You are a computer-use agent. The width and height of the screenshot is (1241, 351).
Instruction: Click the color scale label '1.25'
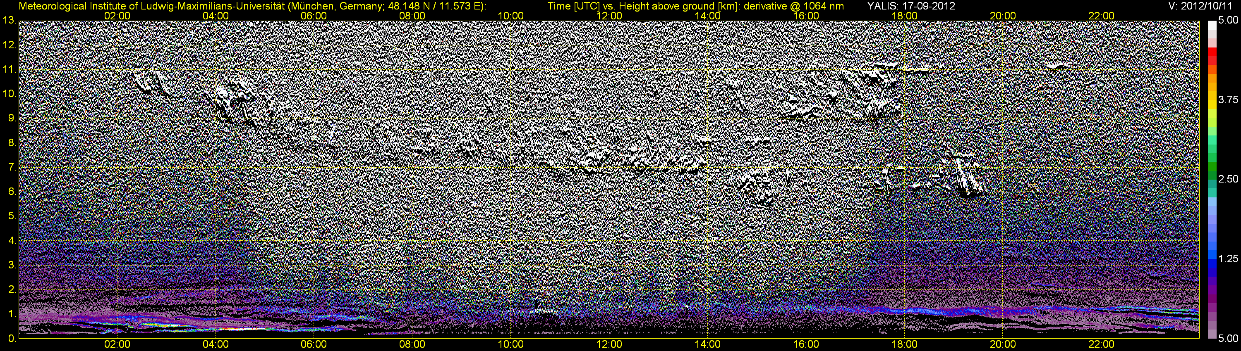(1228, 259)
